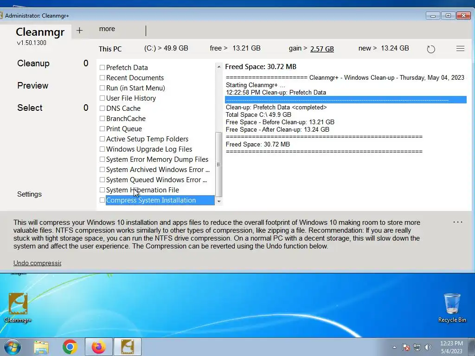Click the volume speaker tray icon
The image size is (475, 356).
[428, 347]
